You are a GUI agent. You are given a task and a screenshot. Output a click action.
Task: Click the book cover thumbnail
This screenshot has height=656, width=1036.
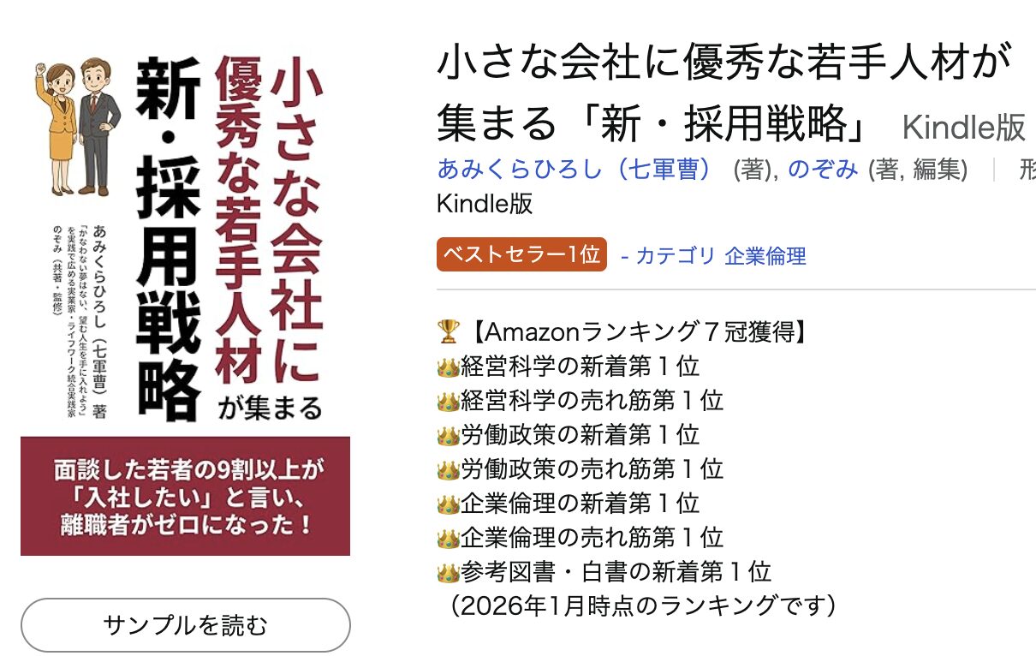pos(186,291)
